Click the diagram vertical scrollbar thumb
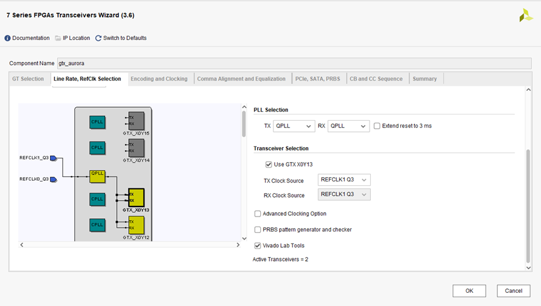 (245, 124)
